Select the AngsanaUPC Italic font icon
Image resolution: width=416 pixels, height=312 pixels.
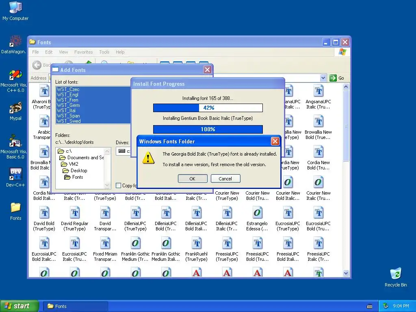318,97
